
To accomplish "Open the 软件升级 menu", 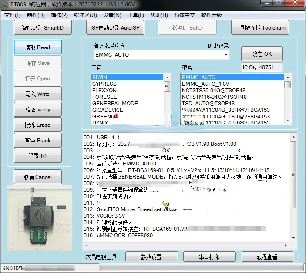I will 212,15.
